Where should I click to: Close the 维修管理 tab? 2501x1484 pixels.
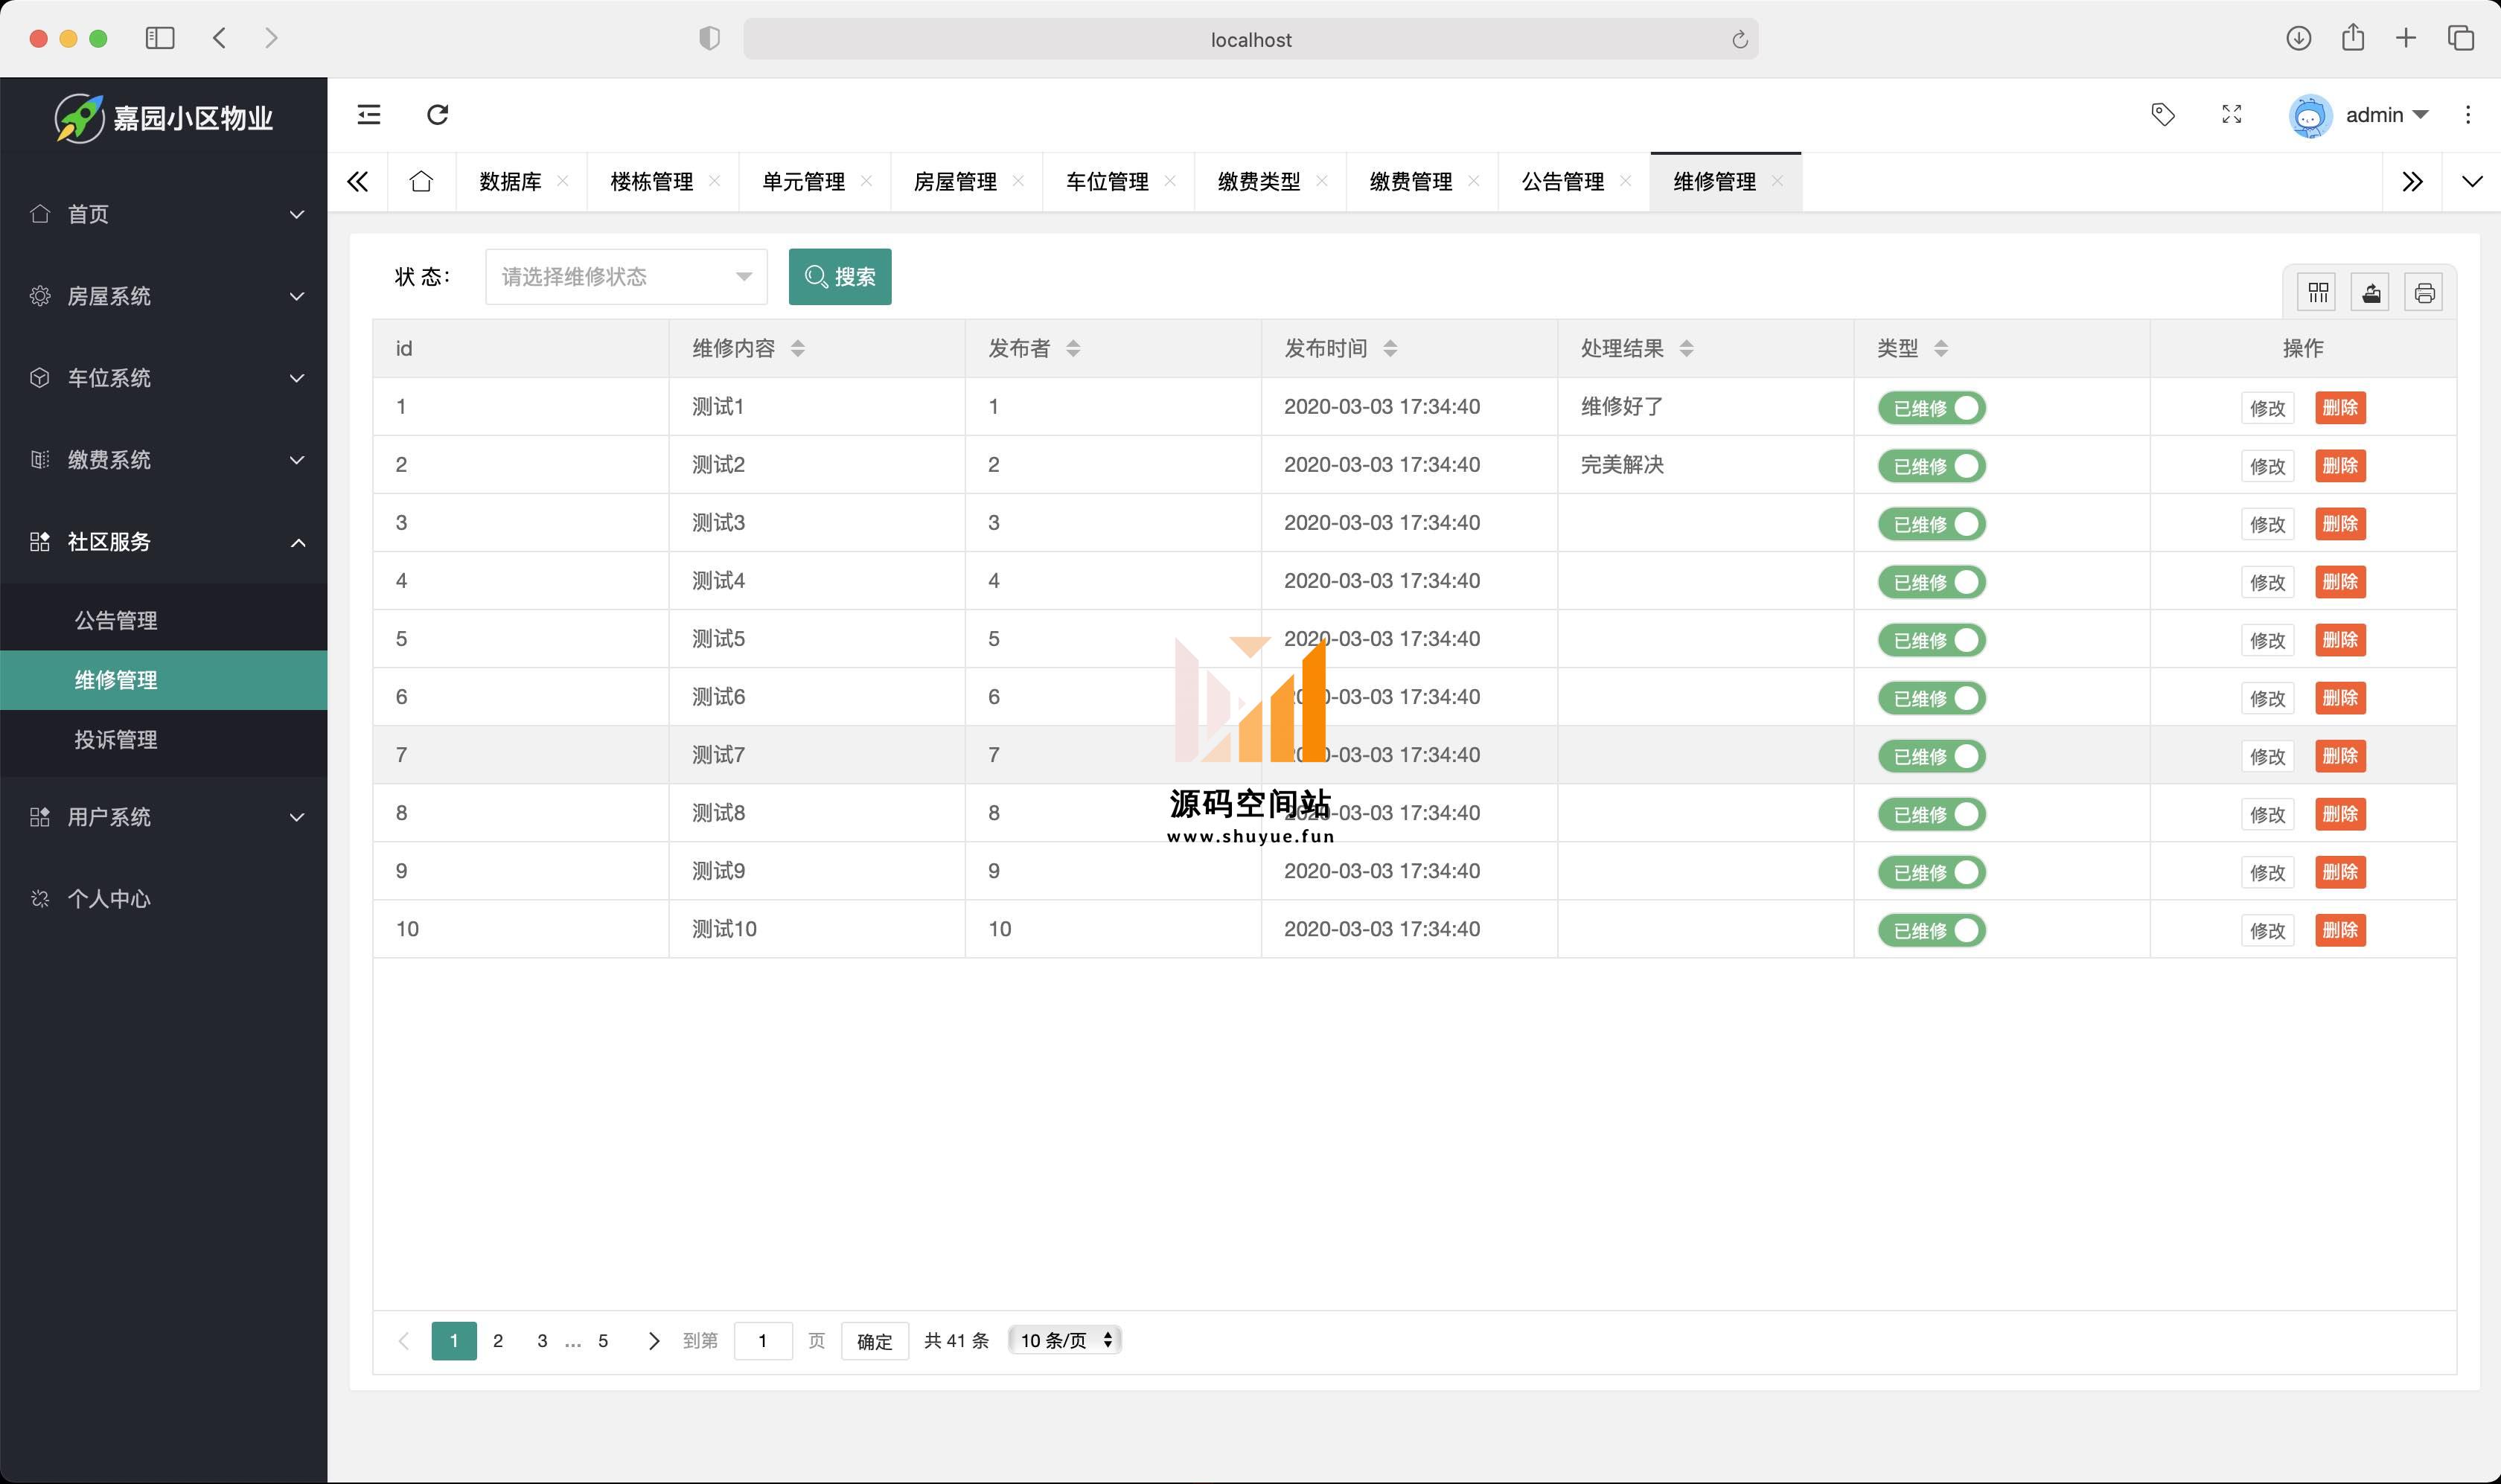(1777, 181)
